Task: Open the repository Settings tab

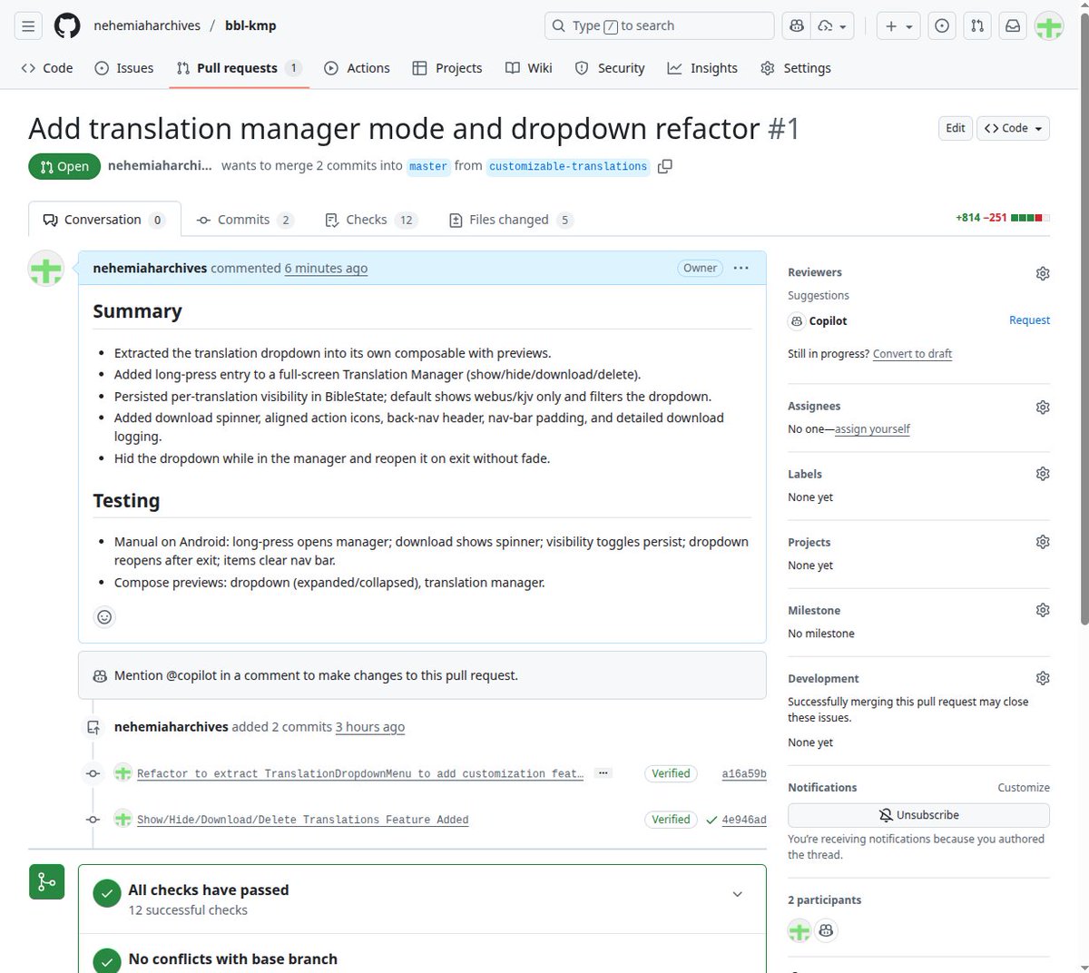Action: coord(796,68)
